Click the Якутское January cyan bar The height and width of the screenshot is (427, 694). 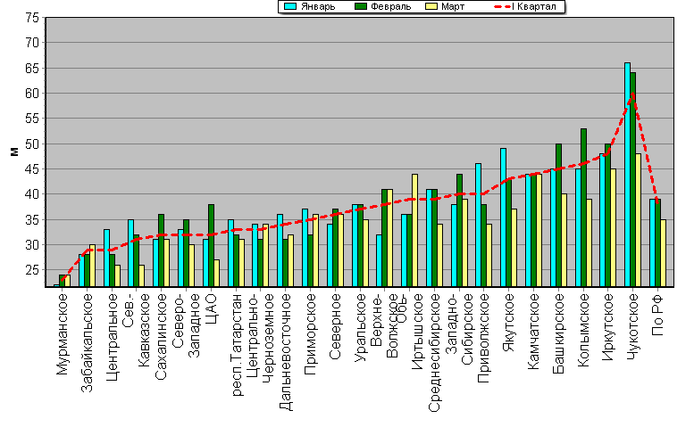[x=503, y=218]
